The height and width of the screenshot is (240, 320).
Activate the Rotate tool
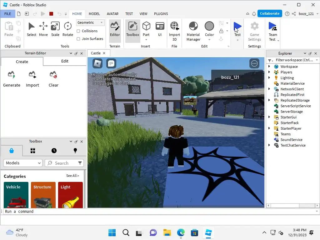point(67,29)
